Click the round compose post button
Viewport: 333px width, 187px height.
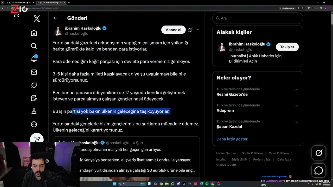tap(37, 139)
